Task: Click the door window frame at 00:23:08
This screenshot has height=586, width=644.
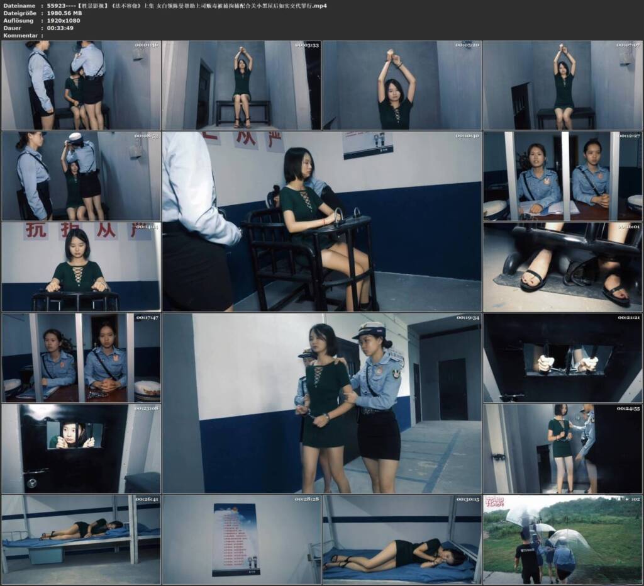Action: pos(81,448)
